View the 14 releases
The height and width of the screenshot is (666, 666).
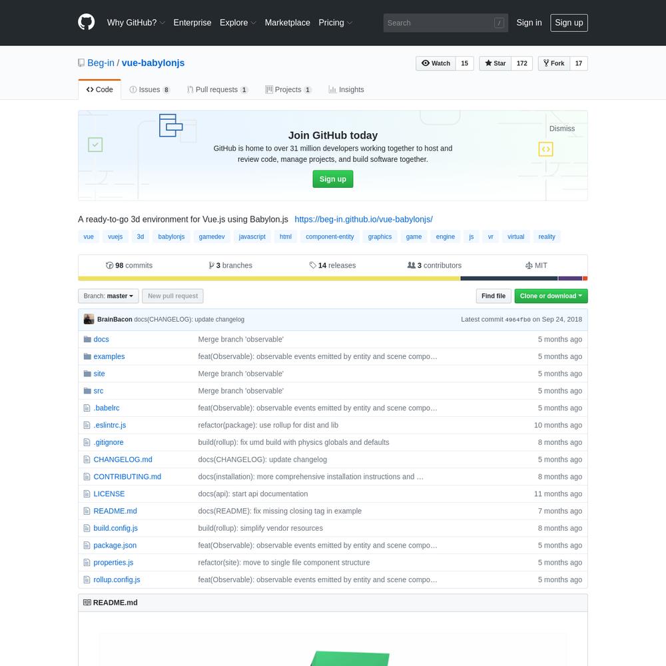[x=332, y=266]
